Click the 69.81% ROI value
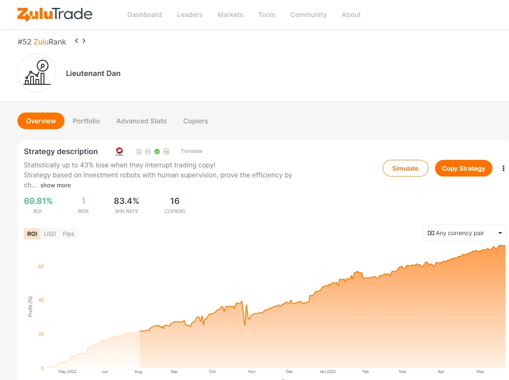509x380 pixels. [x=38, y=201]
